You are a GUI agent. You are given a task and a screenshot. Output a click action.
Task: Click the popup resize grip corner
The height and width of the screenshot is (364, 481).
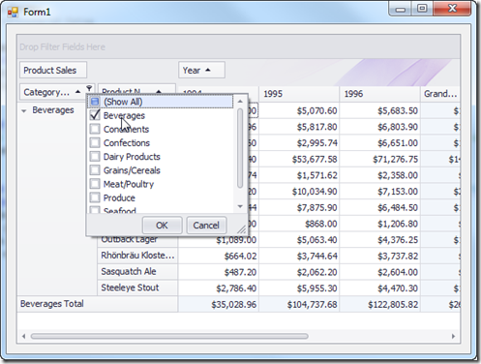(x=242, y=229)
